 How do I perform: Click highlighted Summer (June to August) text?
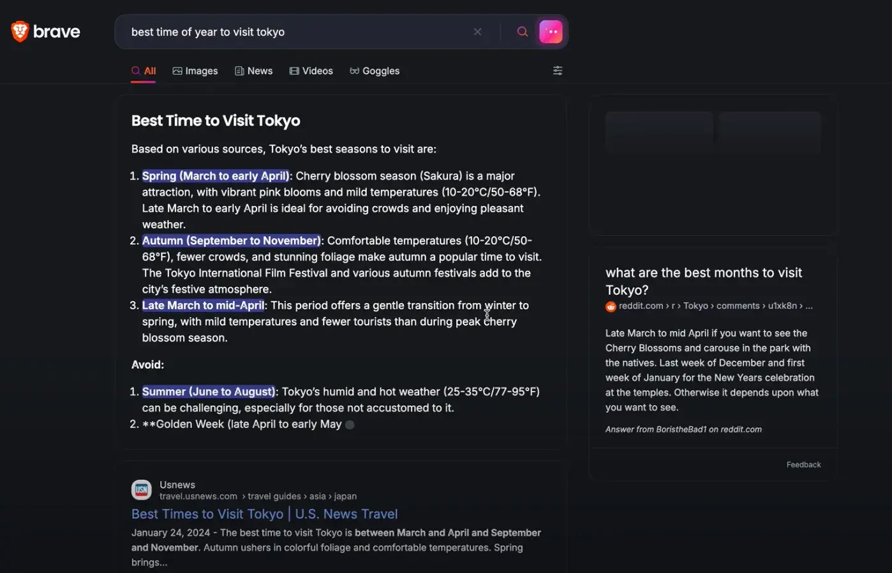[x=209, y=392]
